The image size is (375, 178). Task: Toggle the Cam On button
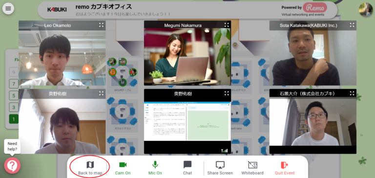tap(123, 168)
